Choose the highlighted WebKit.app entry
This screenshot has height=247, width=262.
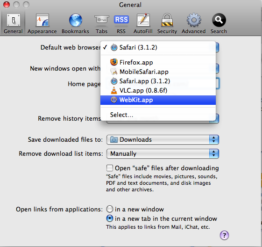click(x=158, y=100)
